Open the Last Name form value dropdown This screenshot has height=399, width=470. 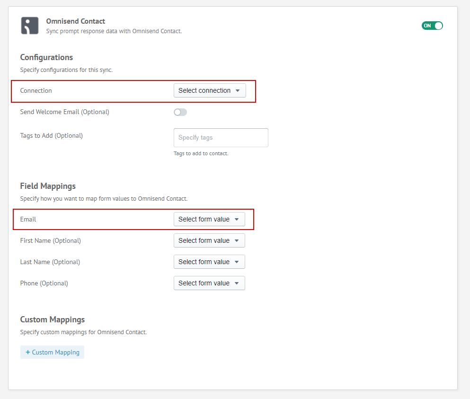(209, 262)
